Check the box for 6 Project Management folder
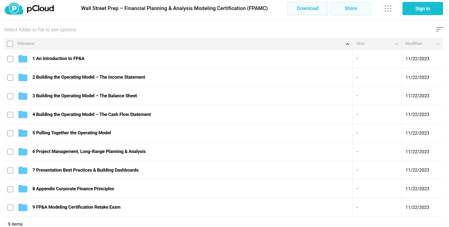 [x=10, y=152]
